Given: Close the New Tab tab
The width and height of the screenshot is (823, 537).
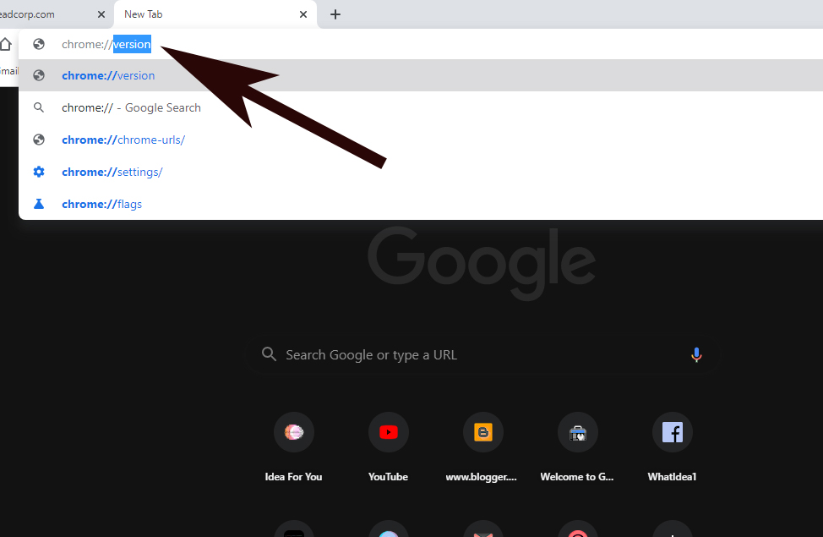Looking at the screenshot, I should (302, 14).
